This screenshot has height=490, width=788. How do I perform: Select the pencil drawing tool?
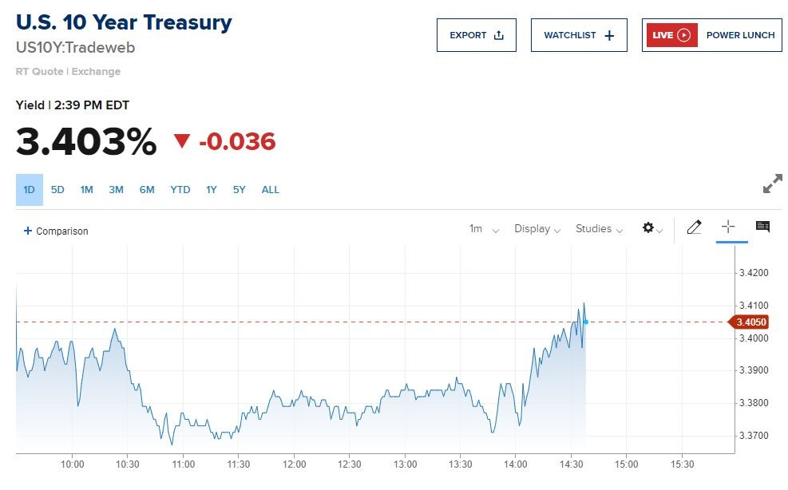(694, 228)
